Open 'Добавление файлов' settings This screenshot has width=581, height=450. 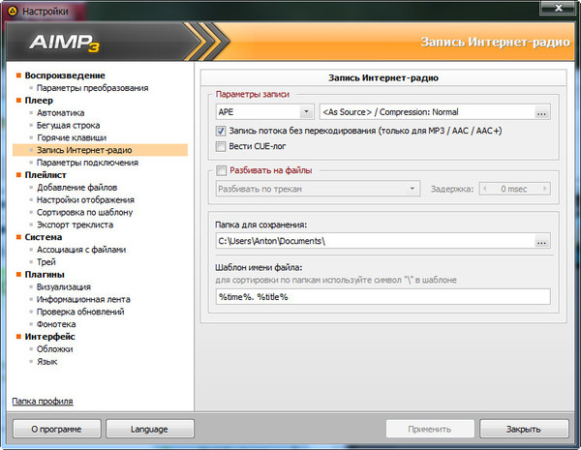click(x=76, y=188)
